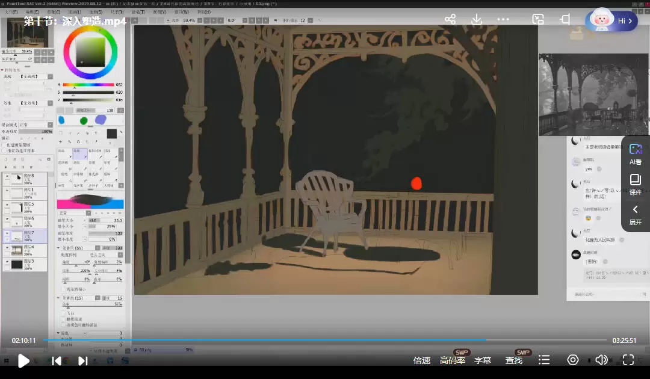Open the 编辑(E) menu
The image size is (650, 379).
32,12
